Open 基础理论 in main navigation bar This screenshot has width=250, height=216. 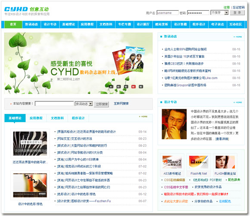(69, 25)
